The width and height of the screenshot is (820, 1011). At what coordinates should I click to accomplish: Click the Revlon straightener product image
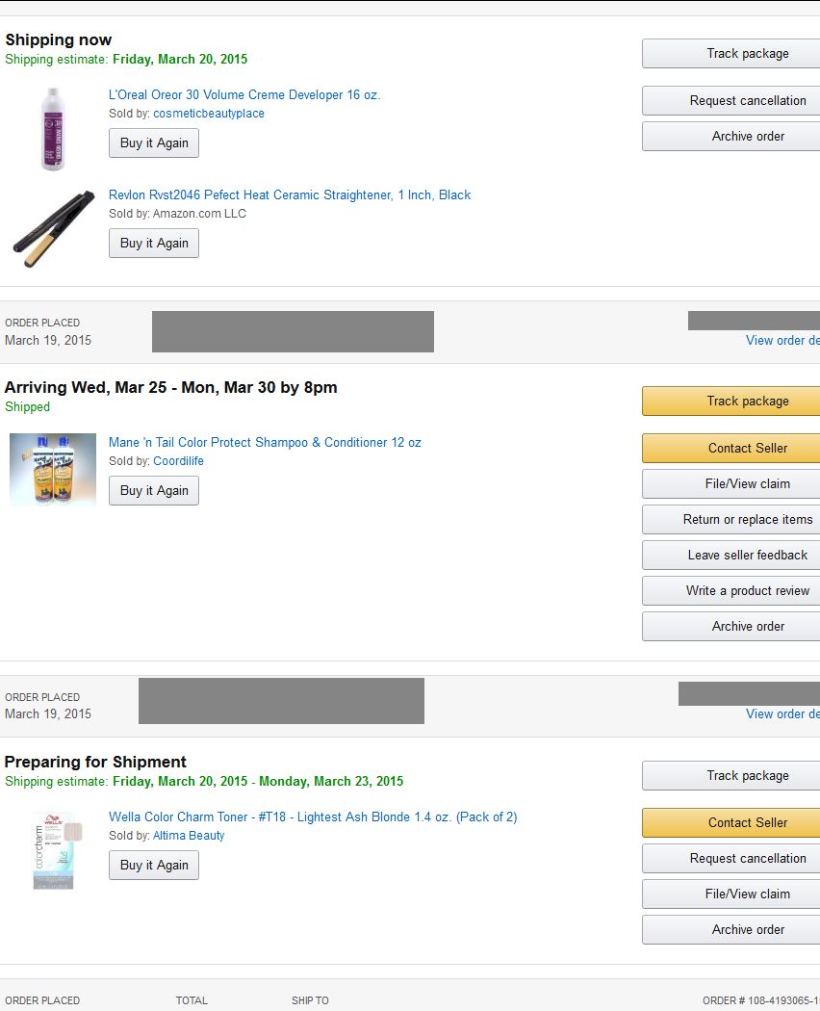(53, 228)
